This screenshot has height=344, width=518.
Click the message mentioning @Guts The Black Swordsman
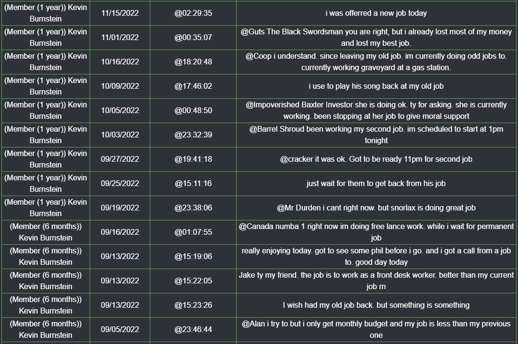(x=376, y=37)
